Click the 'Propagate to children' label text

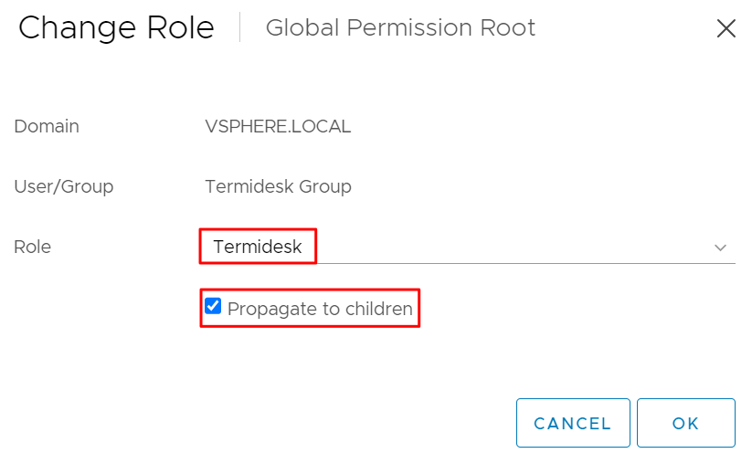(320, 309)
